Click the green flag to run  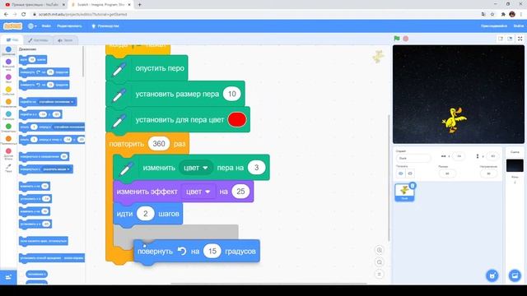pyautogui.click(x=397, y=39)
